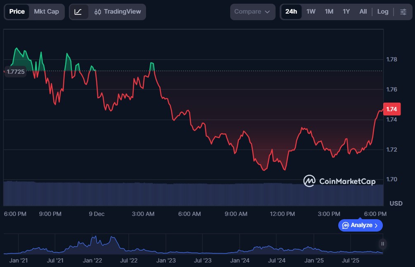
Task: Select the All time range
Action: pos(363,12)
